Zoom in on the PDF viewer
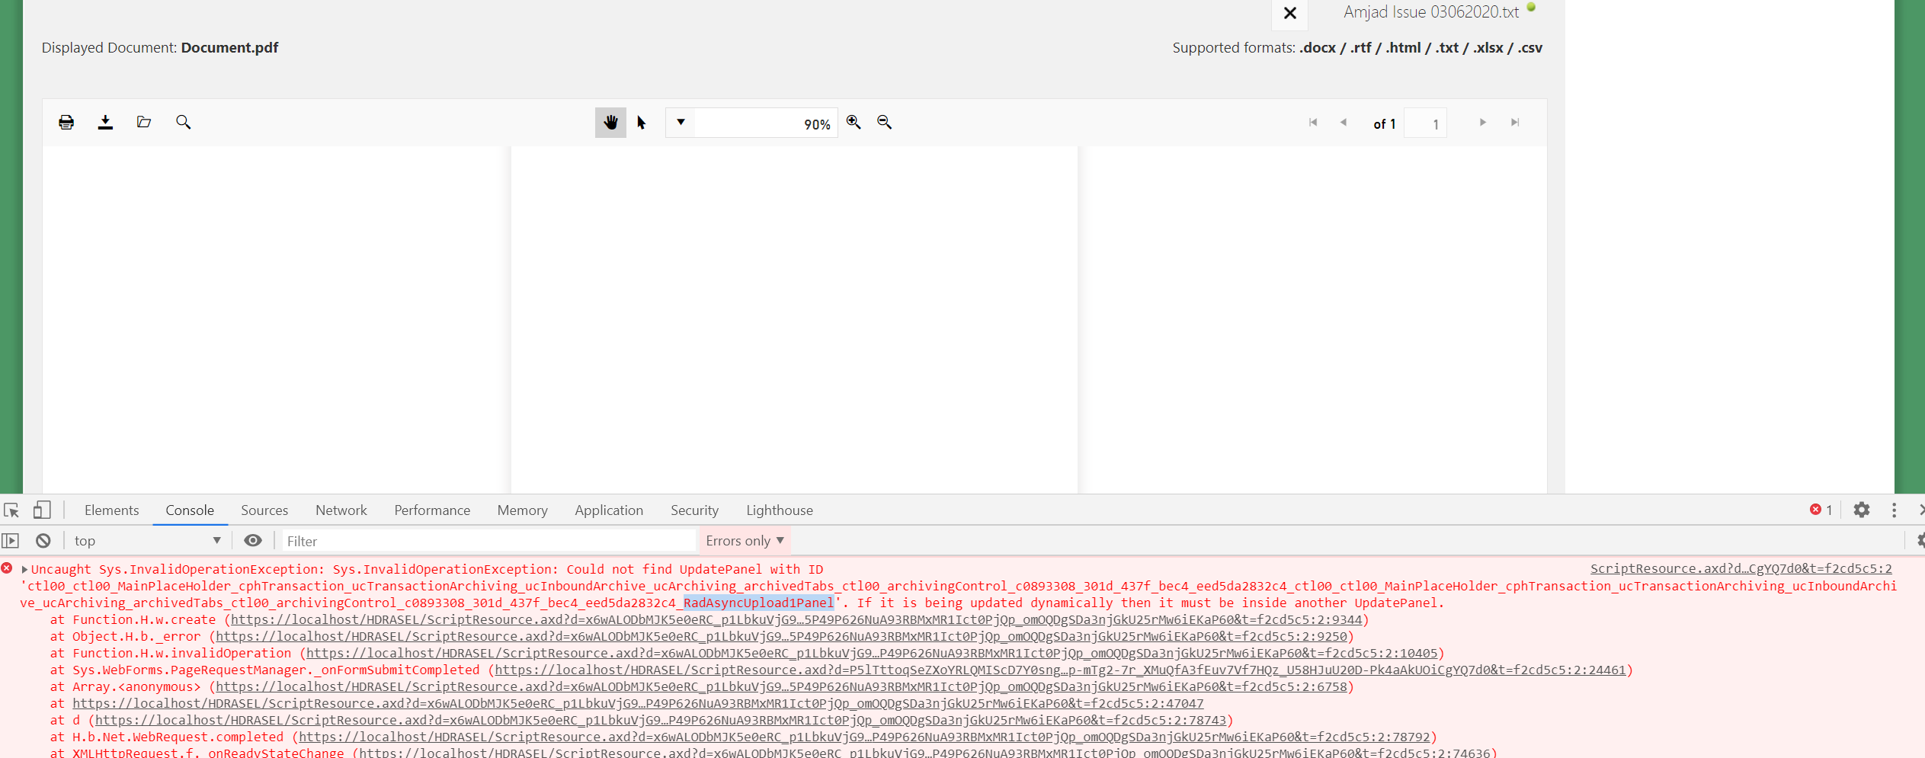The height and width of the screenshot is (758, 1925). pos(854,122)
